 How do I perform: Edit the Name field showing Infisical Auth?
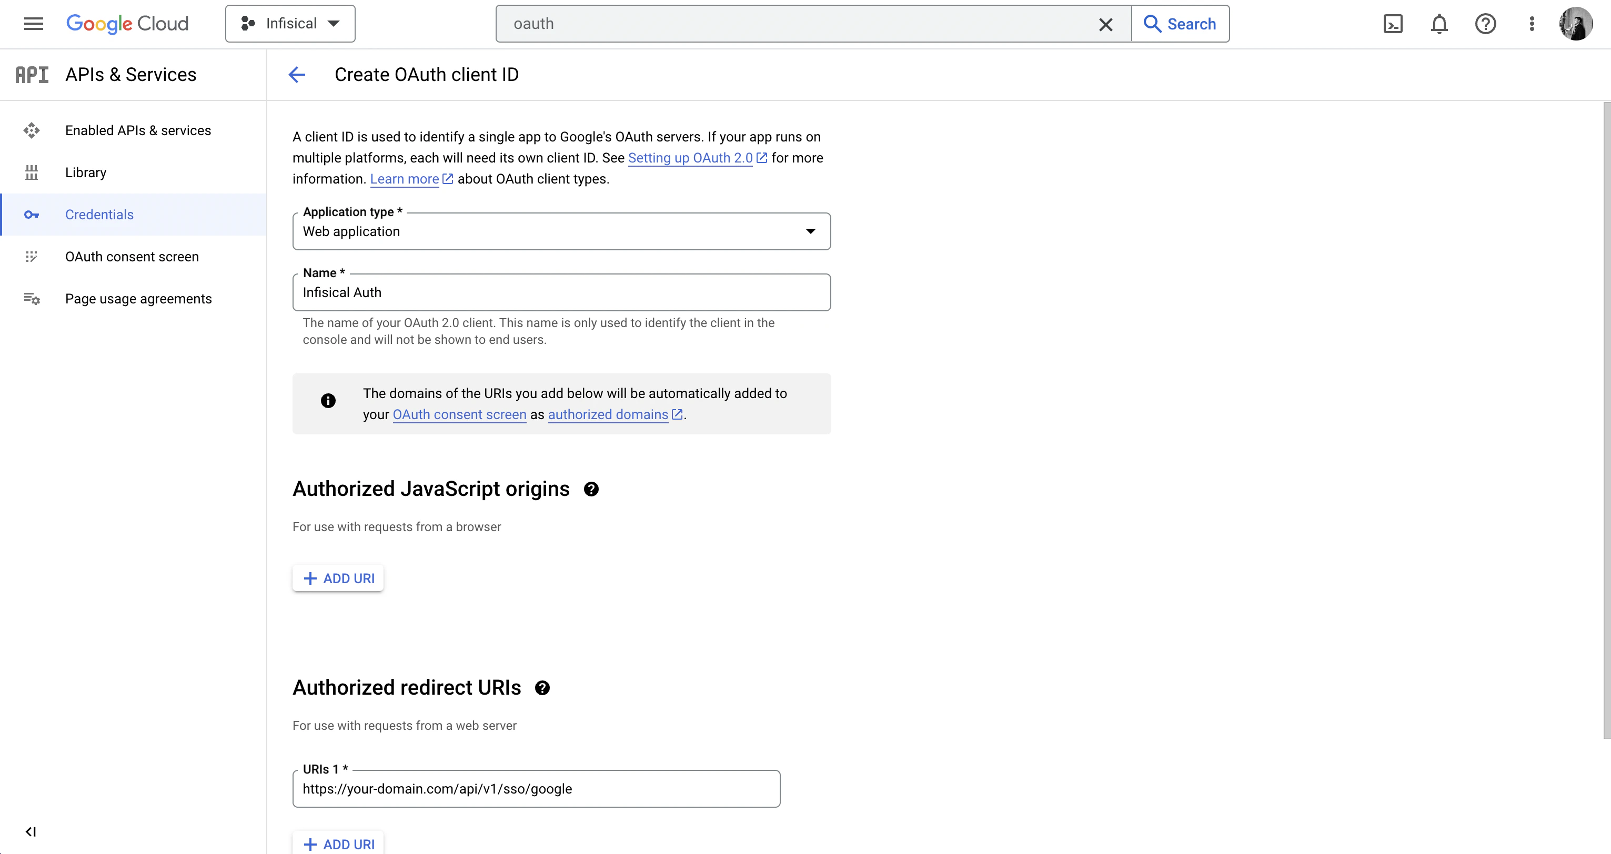561,292
